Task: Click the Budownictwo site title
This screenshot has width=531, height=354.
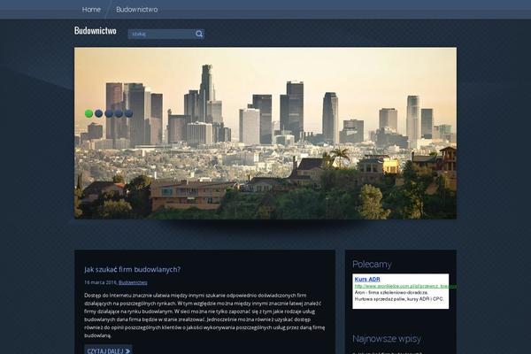Action: click(x=96, y=30)
